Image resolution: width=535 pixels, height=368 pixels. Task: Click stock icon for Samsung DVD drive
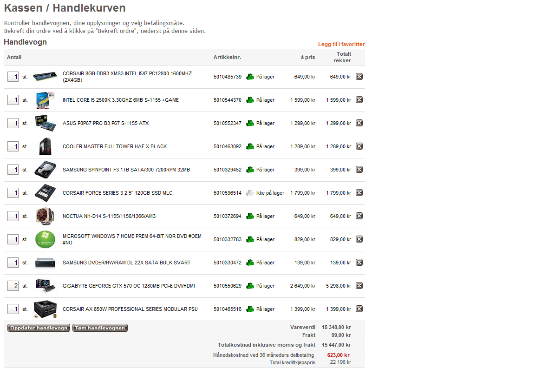pos(250,263)
